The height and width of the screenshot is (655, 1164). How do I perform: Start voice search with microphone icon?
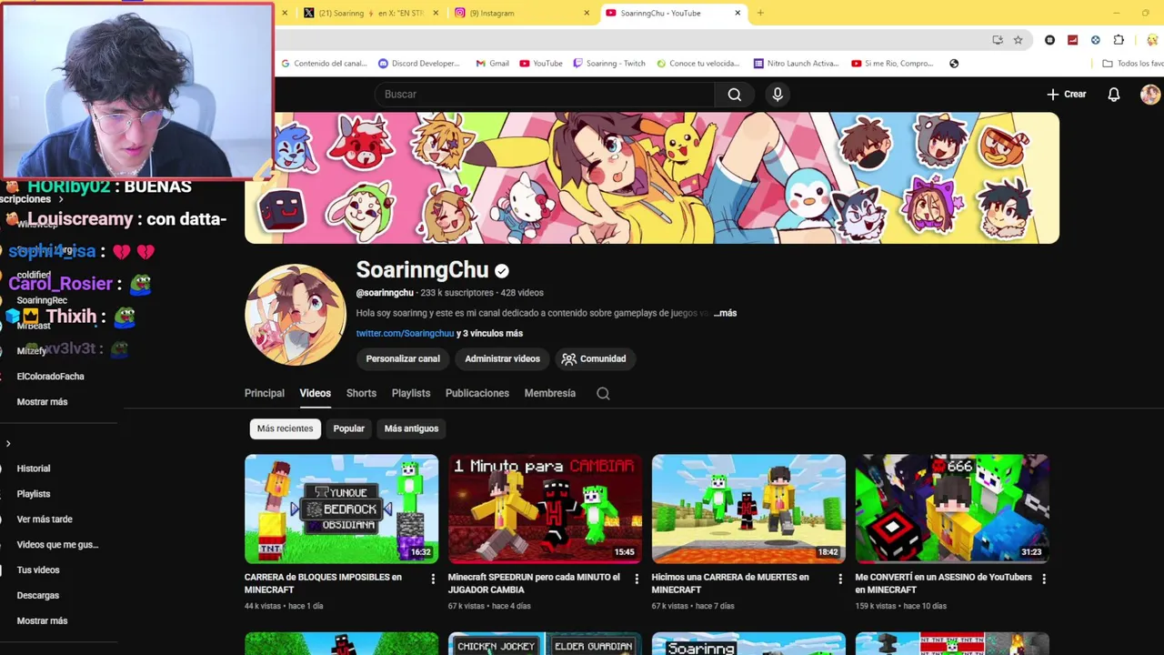click(x=778, y=95)
